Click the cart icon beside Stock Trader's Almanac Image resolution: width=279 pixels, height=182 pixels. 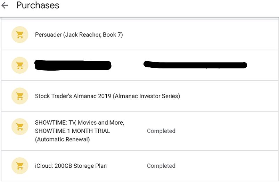click(20, 96)
